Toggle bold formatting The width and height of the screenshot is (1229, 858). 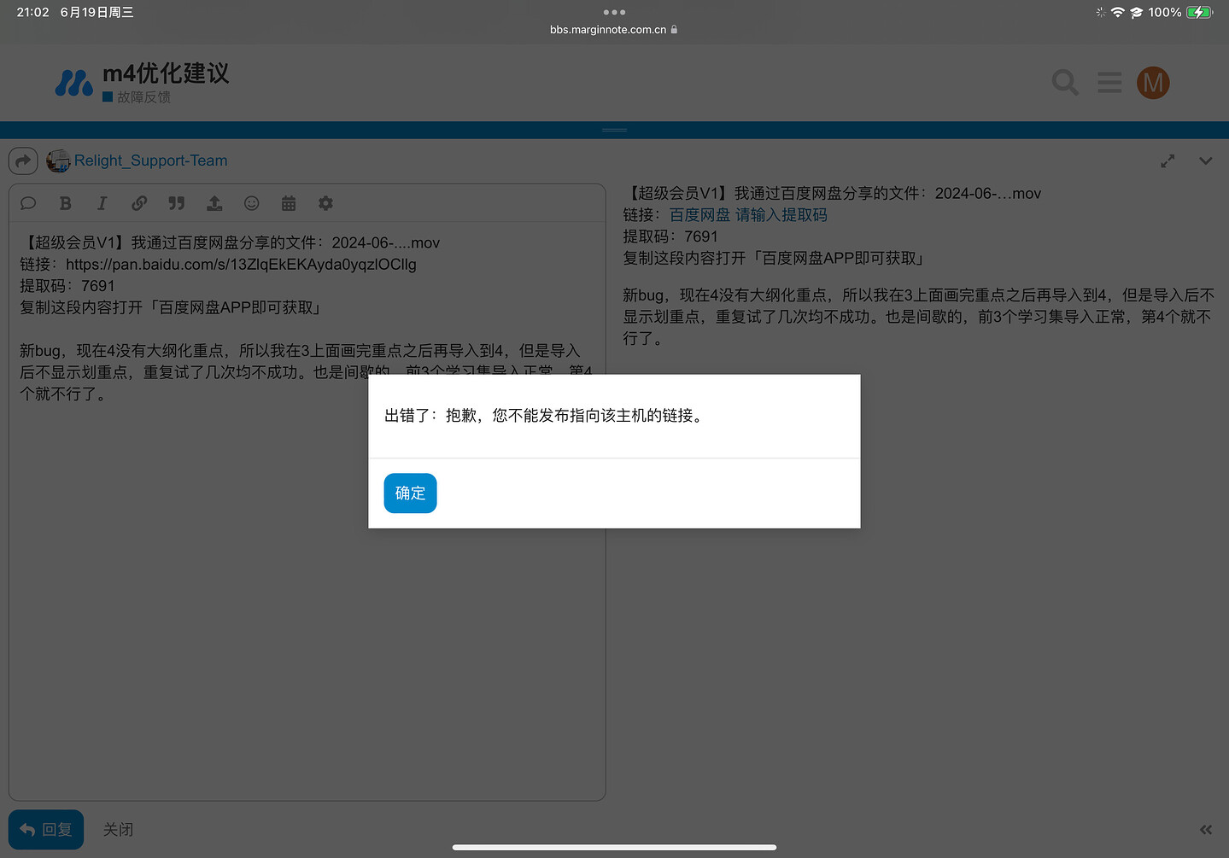65,203
